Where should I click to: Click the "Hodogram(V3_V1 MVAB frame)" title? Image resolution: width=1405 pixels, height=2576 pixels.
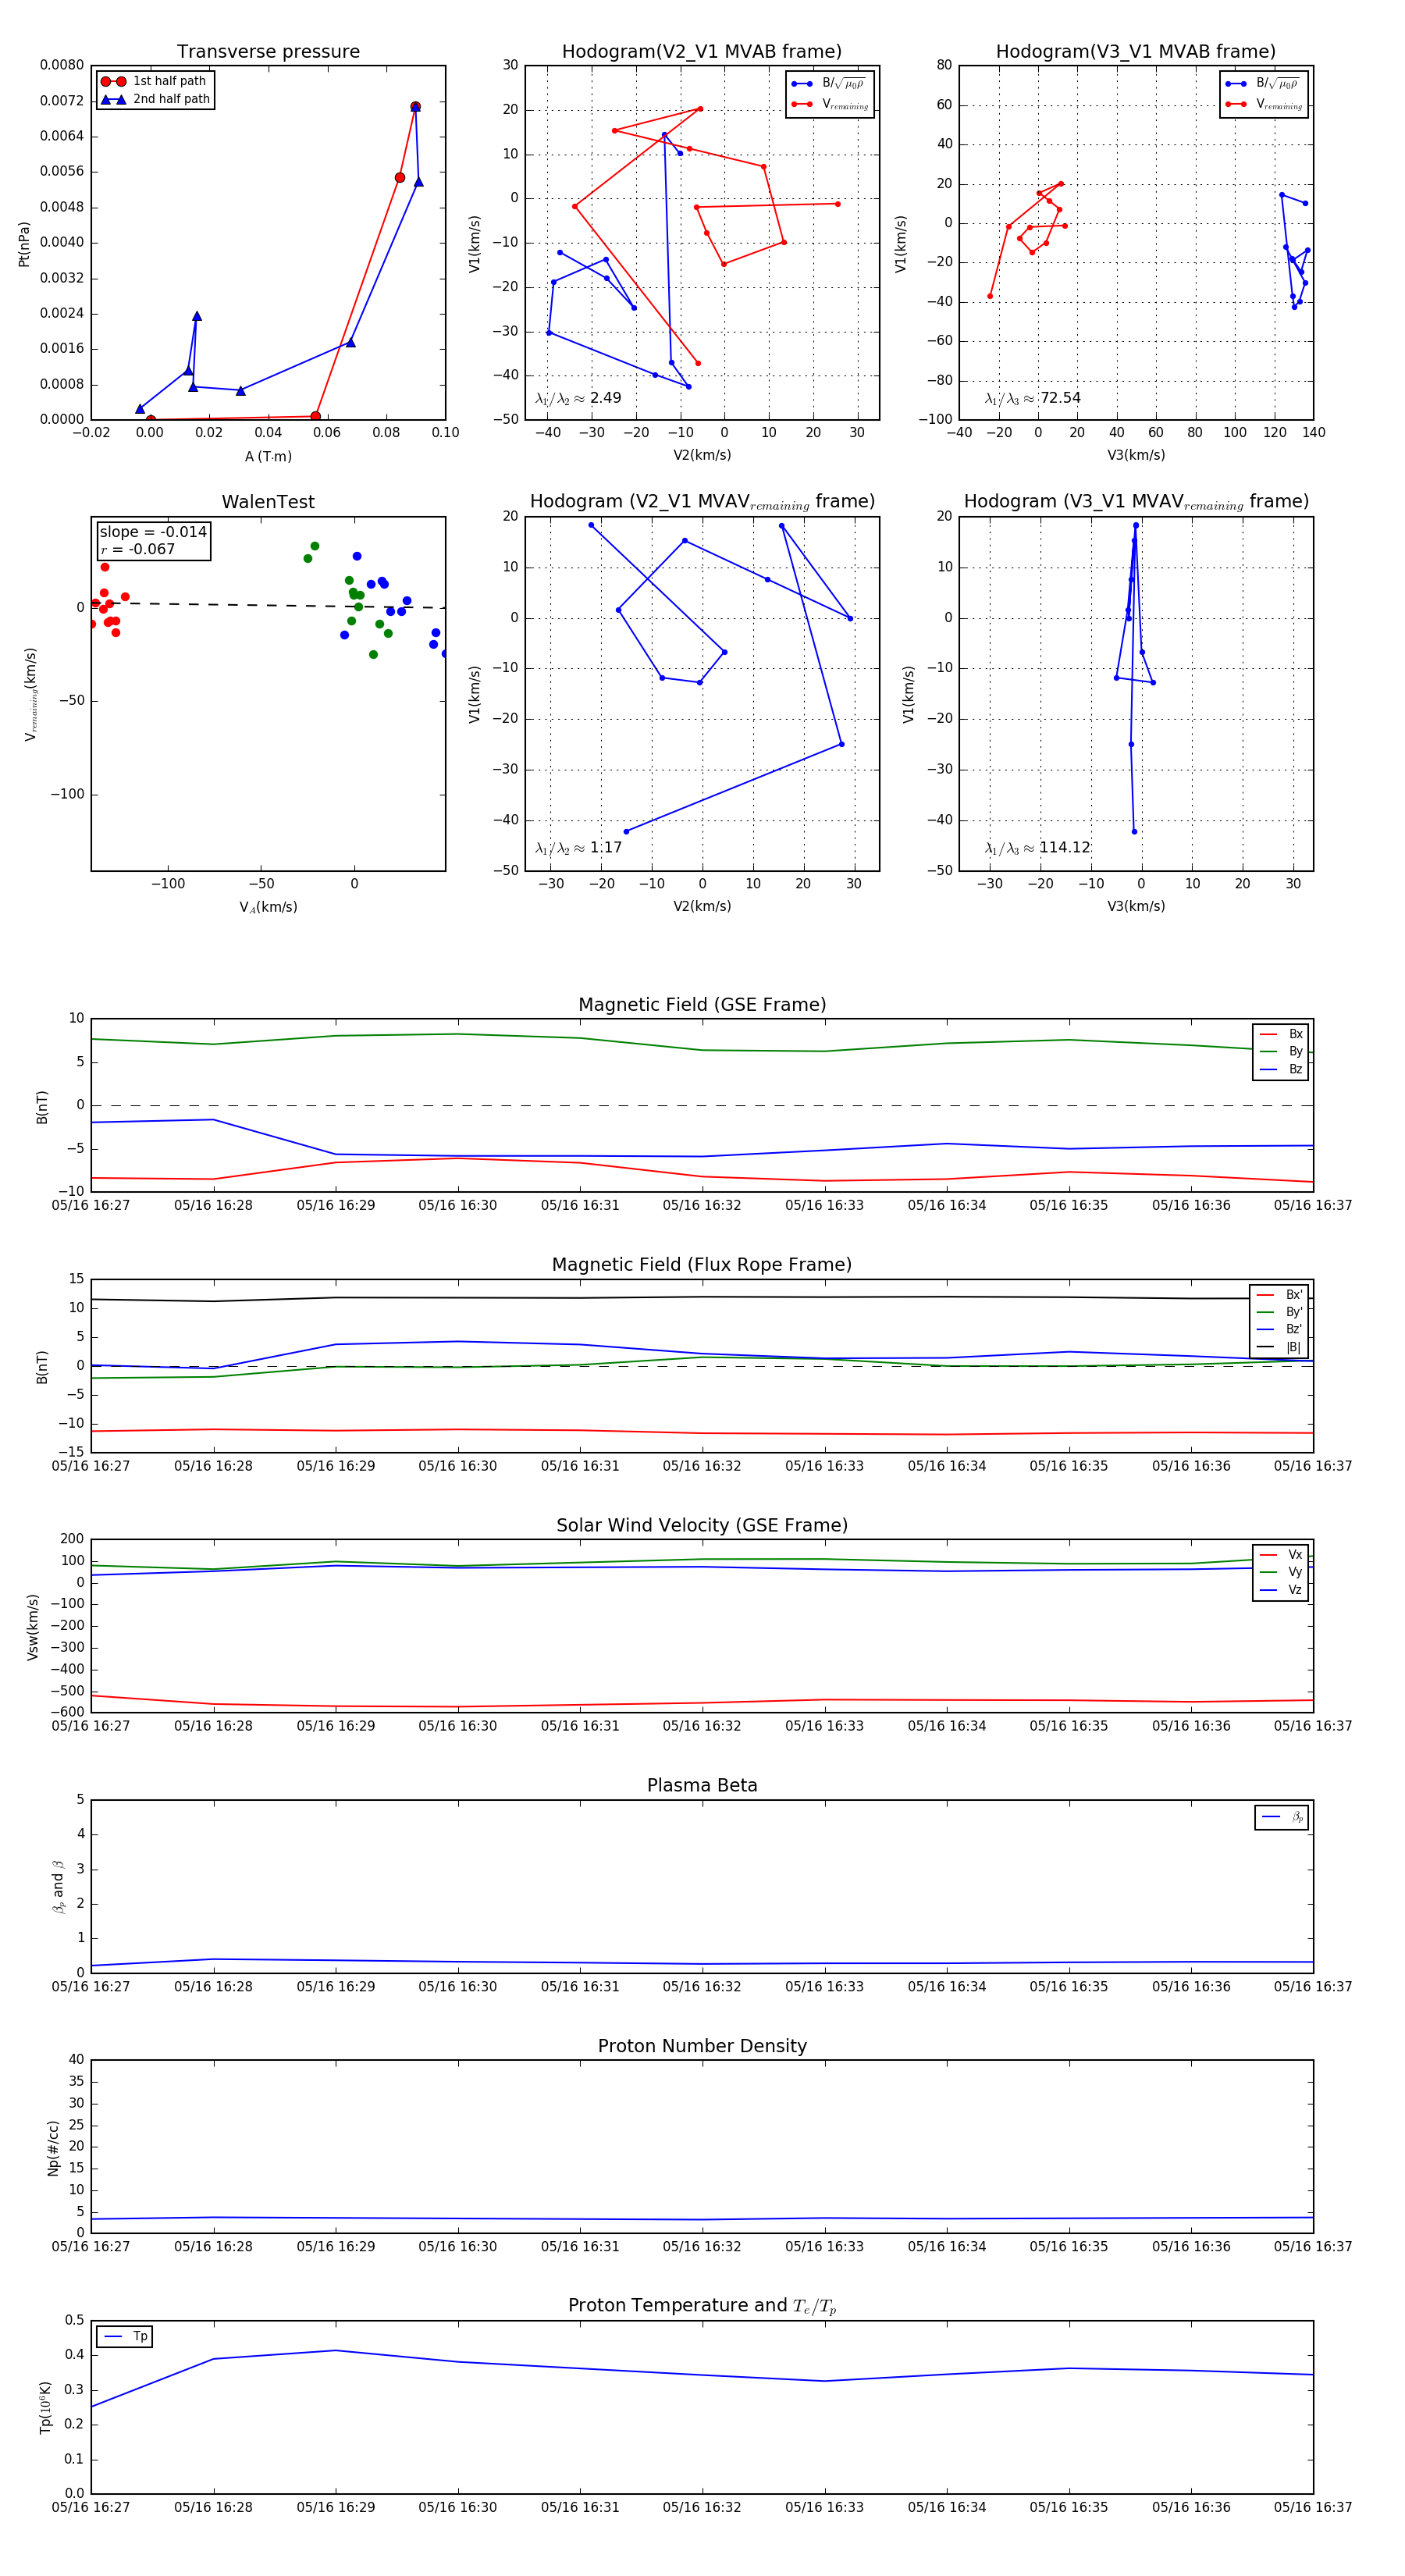pyautogui.click(x=1136, y=52)
